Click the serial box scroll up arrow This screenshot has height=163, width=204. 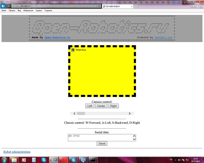134,136
